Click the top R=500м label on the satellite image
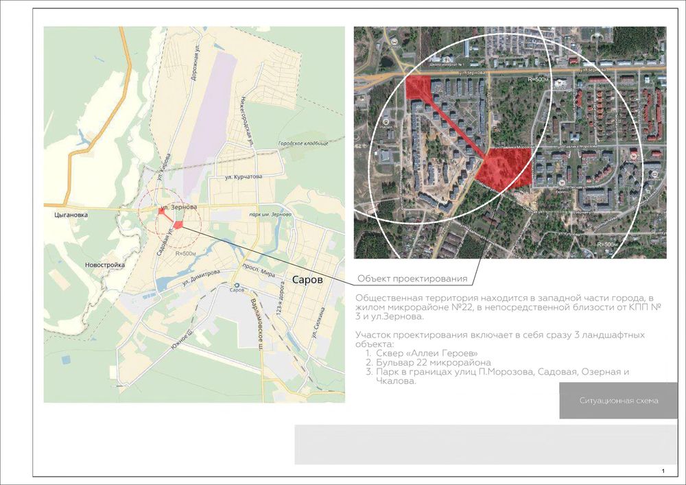The image size is (686, 485). pos(539,80)
